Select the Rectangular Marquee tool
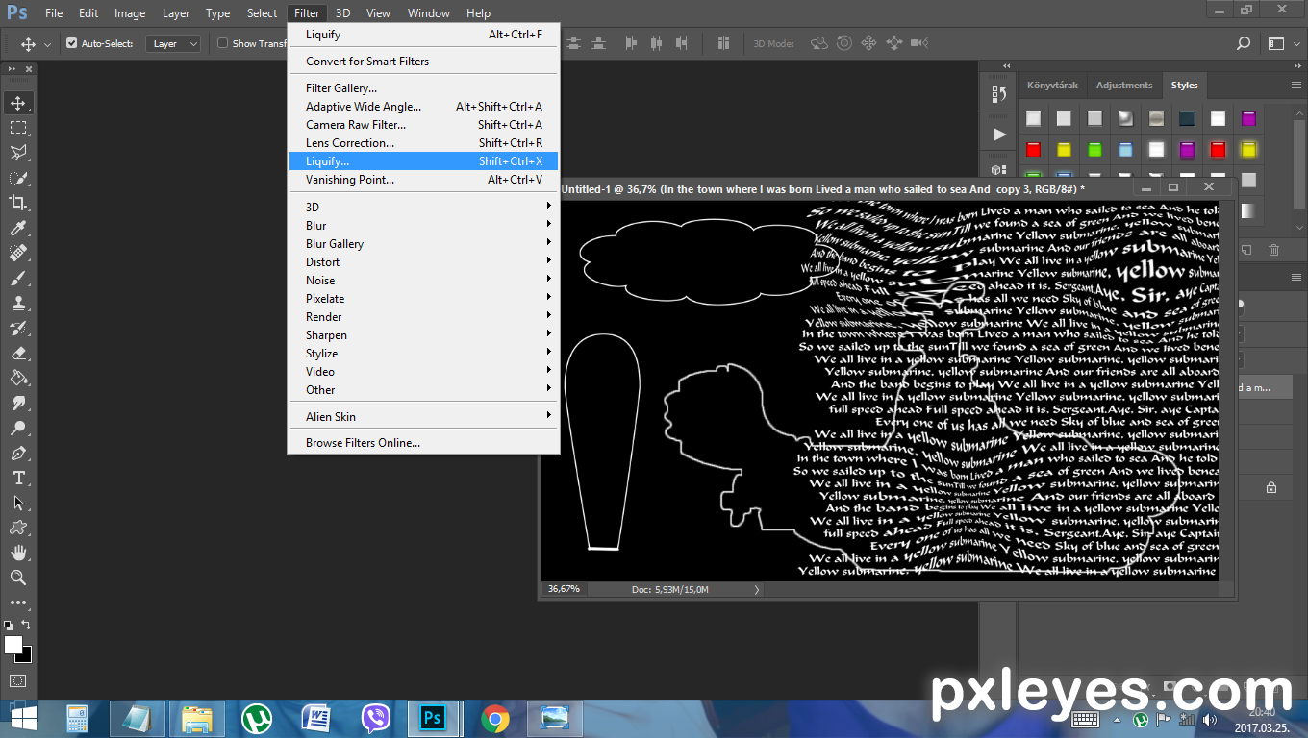The height and width of the screenshot is (738, 1308). click(x=18, y=128)
